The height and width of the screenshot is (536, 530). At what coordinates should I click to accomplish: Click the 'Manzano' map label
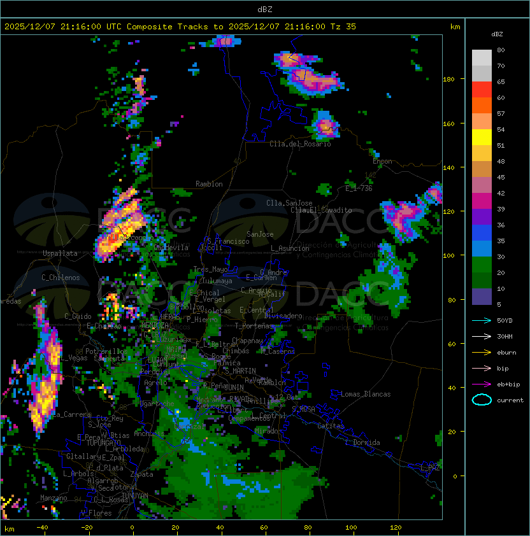point(54,498)
